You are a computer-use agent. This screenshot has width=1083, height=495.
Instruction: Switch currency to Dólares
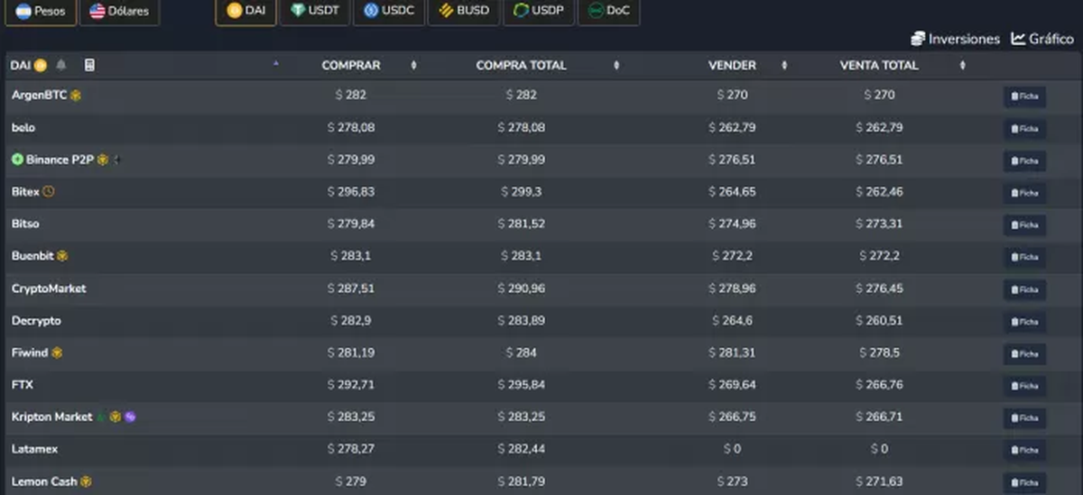pyautogui.click(x=119, y=12)
